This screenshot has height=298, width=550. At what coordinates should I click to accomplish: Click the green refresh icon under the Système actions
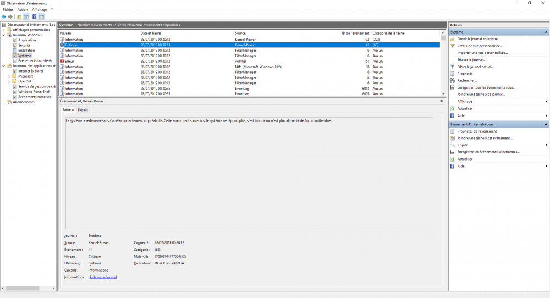pos(452,108)
